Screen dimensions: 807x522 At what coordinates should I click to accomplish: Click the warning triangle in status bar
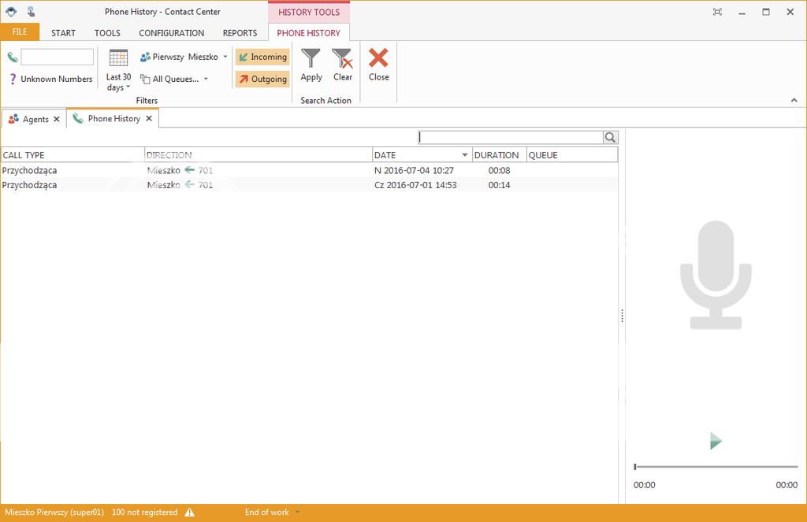click(190, 513)
